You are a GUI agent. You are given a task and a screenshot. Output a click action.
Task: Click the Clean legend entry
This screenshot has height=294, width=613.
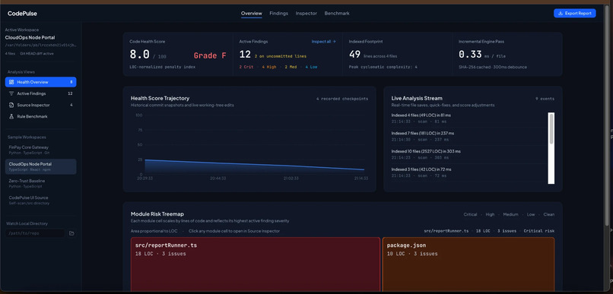point(549,214)
